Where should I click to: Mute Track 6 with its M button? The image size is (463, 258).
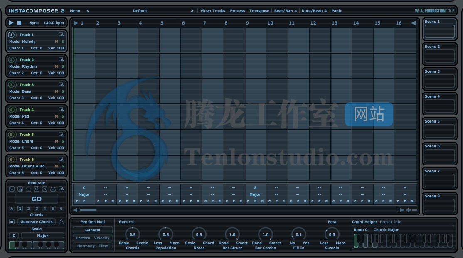pos(57,167)
